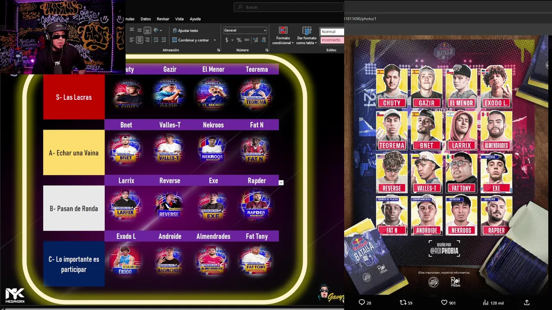The width and height of the screenshot is (552, 310).
Task: Open the Datos ribbon tab
Action: (146, 19)
